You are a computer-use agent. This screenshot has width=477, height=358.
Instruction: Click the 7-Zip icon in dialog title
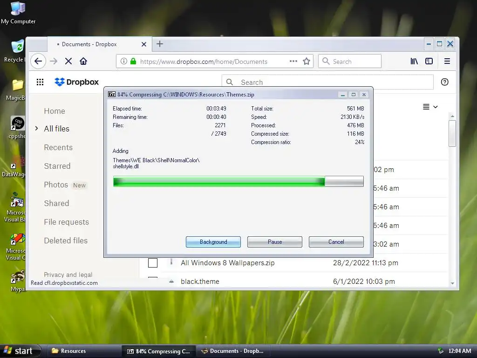112,94
